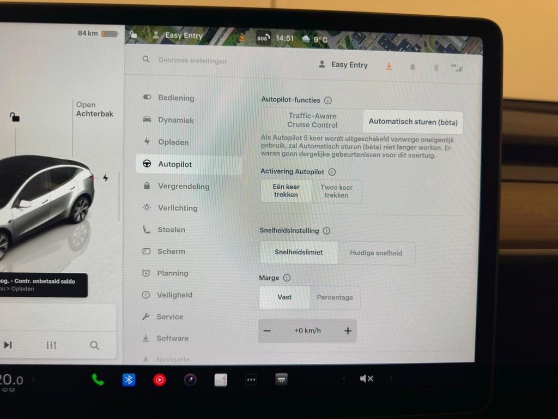Open the phone app in bottom dock
This screenshot has height=419, width=558.
tap(98, 380)
